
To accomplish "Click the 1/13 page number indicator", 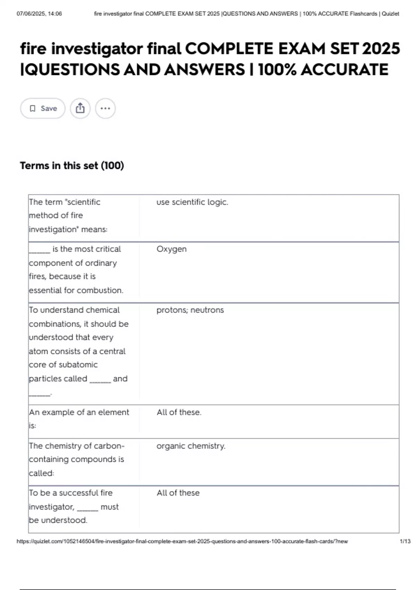I will tap(405, 541).
